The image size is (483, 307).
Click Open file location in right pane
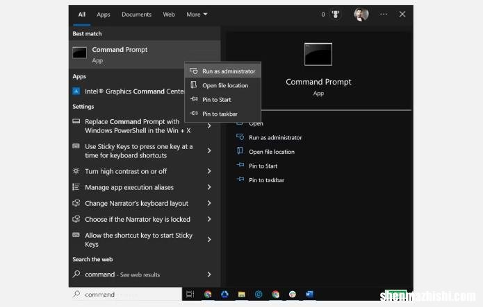[x=272, y=152]
